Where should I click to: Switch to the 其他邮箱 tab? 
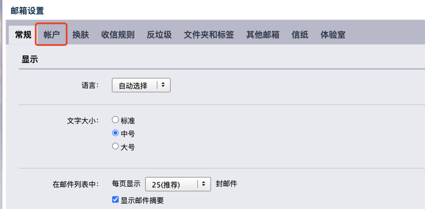click(x=262, y=35)
